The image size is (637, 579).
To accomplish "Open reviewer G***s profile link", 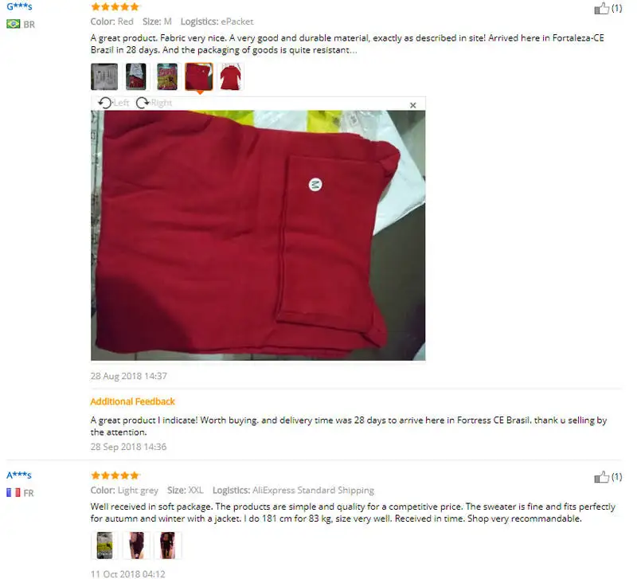I will coord(19,6).
